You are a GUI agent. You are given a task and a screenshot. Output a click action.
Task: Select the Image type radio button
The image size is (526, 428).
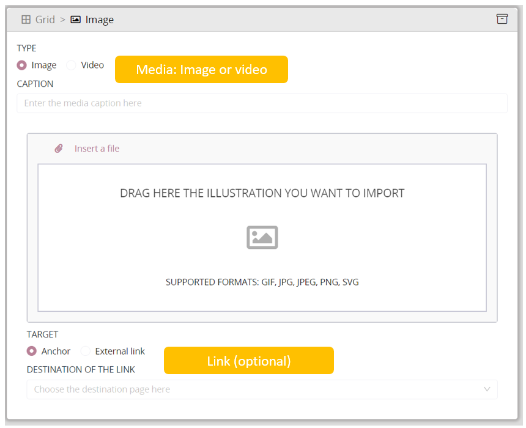(x=22, y=65)
